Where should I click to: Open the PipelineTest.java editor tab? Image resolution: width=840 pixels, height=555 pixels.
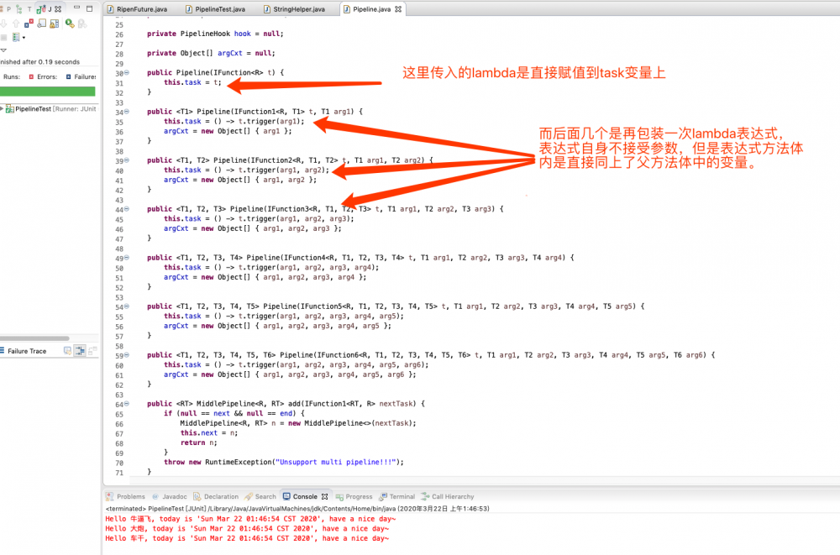(x=216, y=9)
